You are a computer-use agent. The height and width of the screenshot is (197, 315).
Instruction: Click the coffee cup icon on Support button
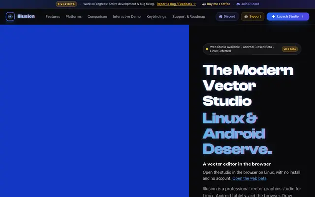(x=246, y=16)
